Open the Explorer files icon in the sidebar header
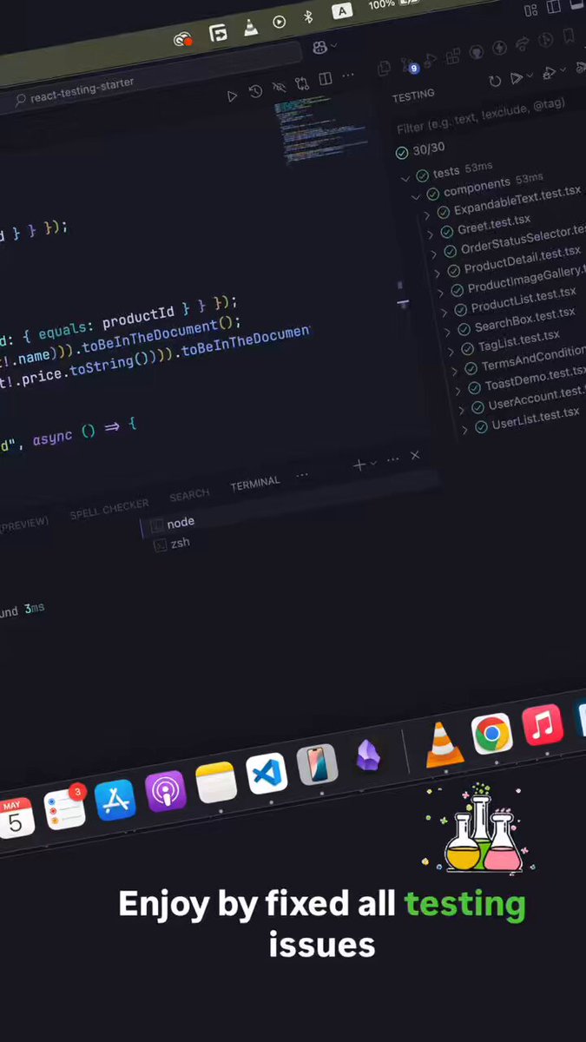The height and width of the screenshot is (1042, 586). click(385, 67)
